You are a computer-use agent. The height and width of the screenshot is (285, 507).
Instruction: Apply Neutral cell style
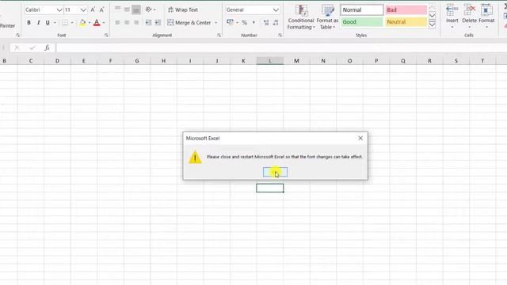(406, 22)
